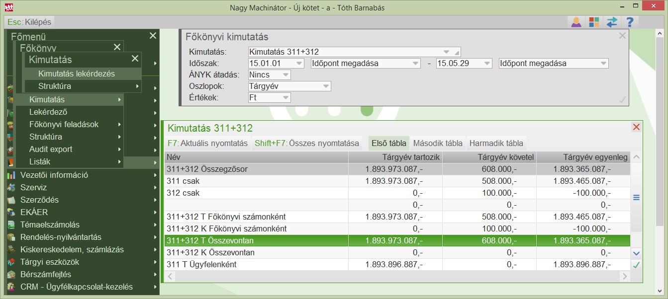Click the EKÁER menu icon

tap(11, 212)
